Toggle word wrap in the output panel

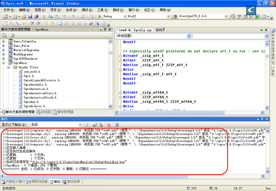[x=116, y=125]
